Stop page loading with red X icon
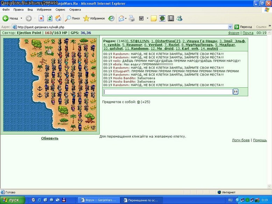 click(41, 18)
